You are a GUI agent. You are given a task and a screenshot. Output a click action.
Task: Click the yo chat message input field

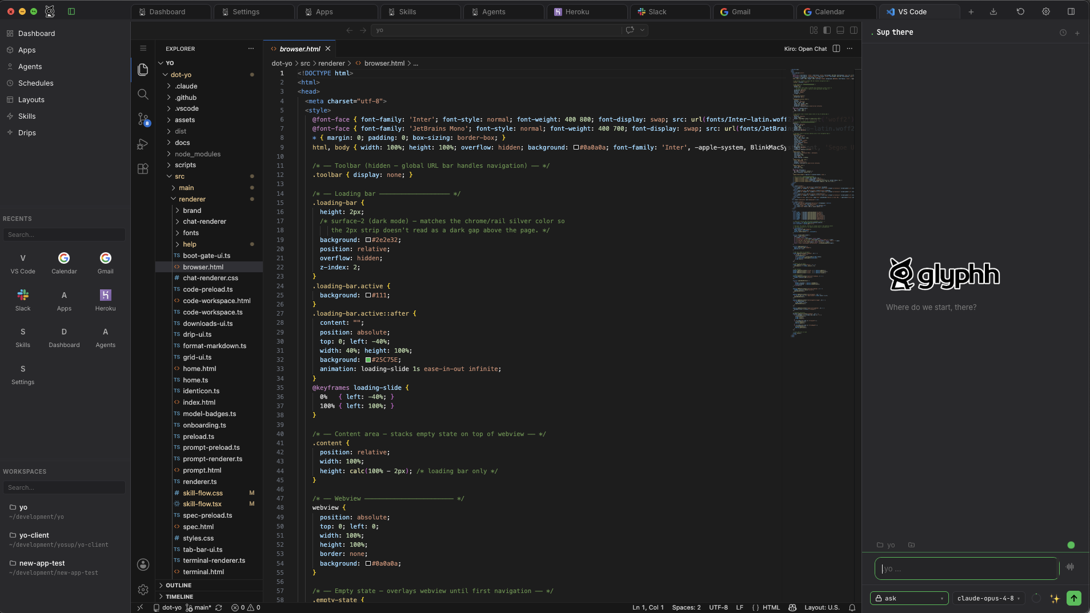point(967,568)
